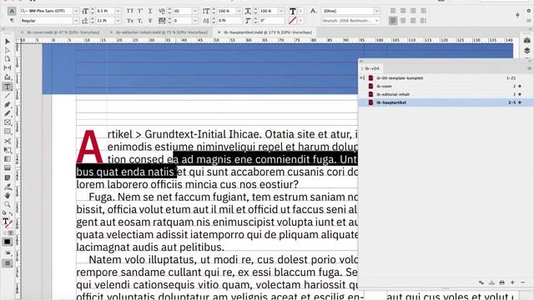Open the tracking value dropdown
Screen dimensions: 534x300
pos(194,21)
